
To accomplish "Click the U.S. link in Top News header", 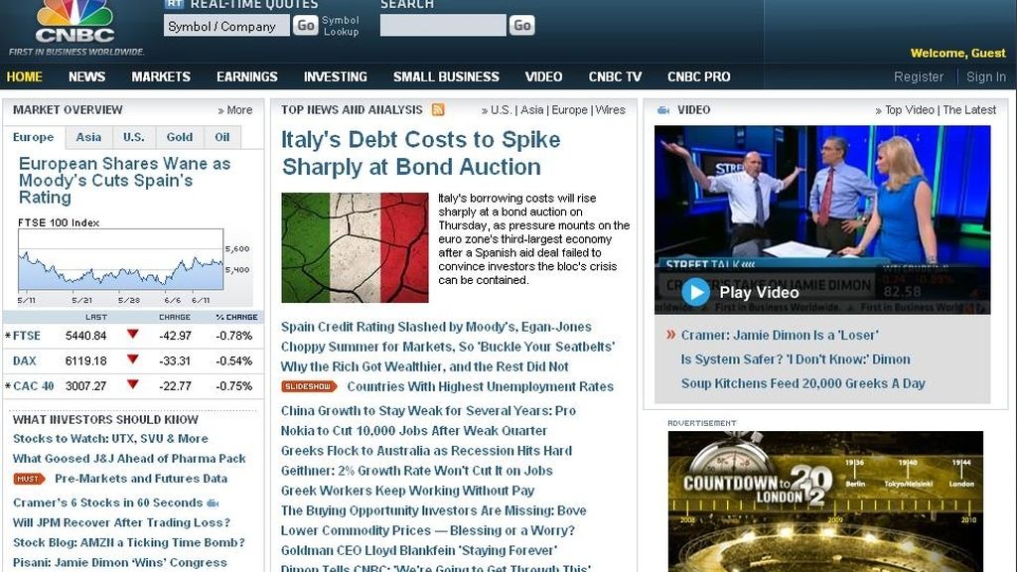I will pyautogui.click(x=502, y=110).
